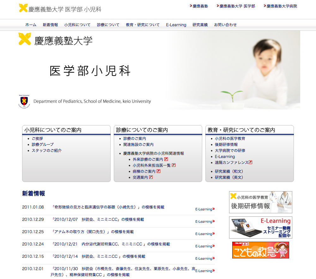Open the 交通案内 link
The image size is (316, 279).
[x=140, y=177]
